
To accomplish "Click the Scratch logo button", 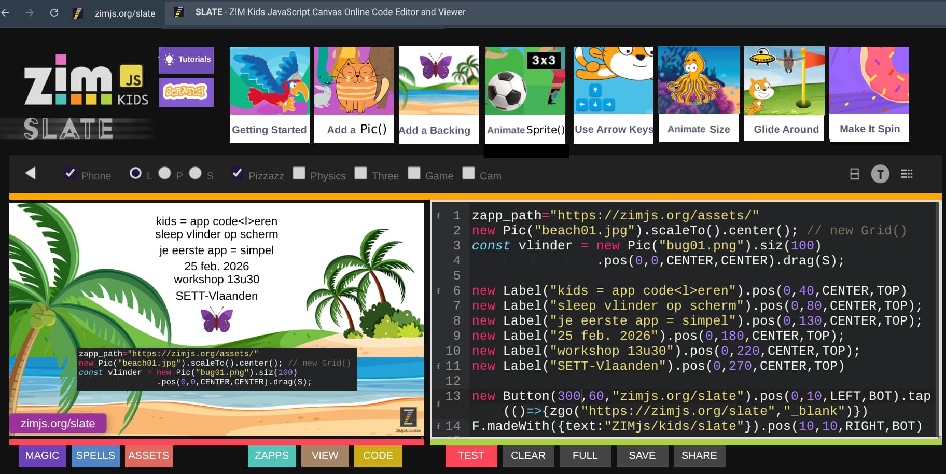I will 186,92.
